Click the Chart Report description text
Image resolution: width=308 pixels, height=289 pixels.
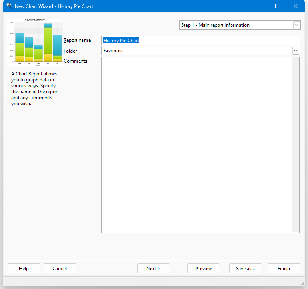[x=35, y=88]
